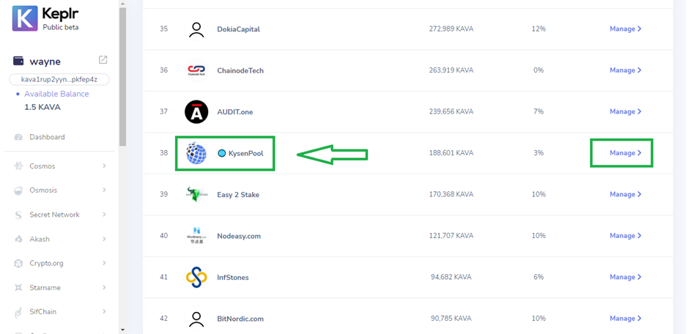The image size is (688, 334).
Task: Click the Easy 2 Stake validator logo
Action: (x=196, y=194)
